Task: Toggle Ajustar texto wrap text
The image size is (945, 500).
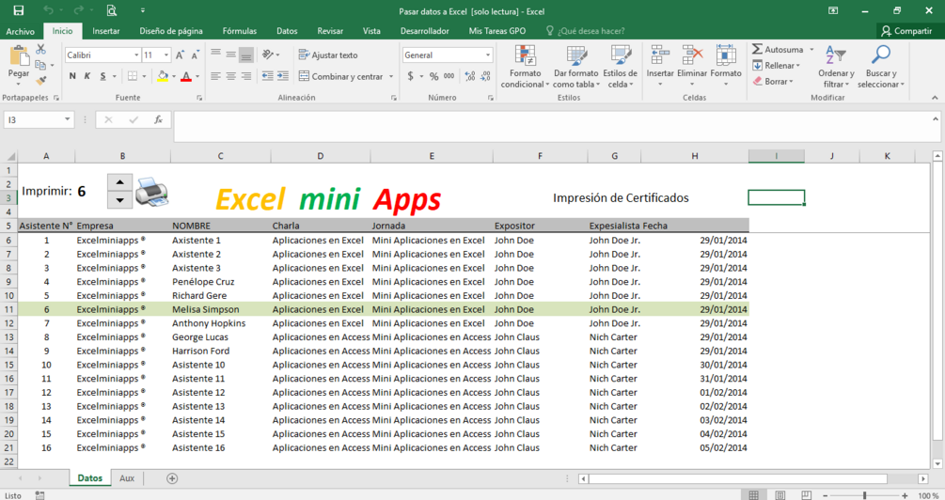Action: point(328,55)
